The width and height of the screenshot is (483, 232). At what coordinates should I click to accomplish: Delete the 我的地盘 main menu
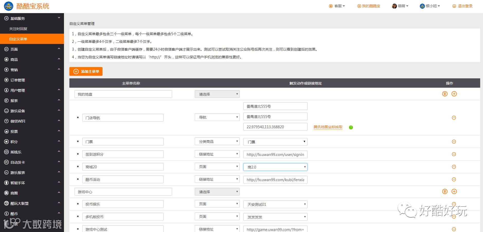pos(445,94)
